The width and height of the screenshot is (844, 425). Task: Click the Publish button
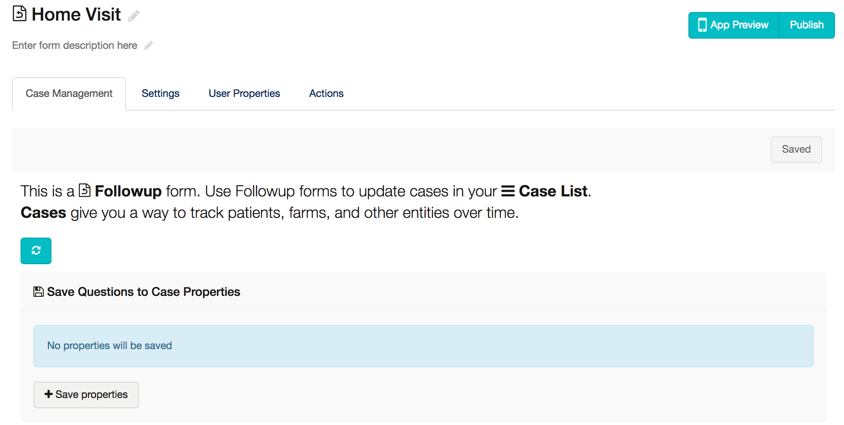point(807,25)
